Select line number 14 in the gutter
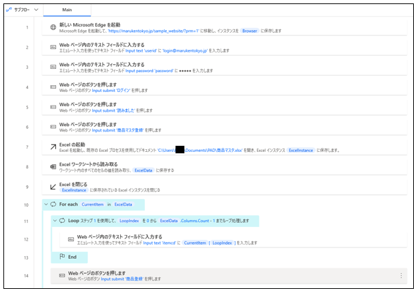420x295 pixels. (26, 275)
